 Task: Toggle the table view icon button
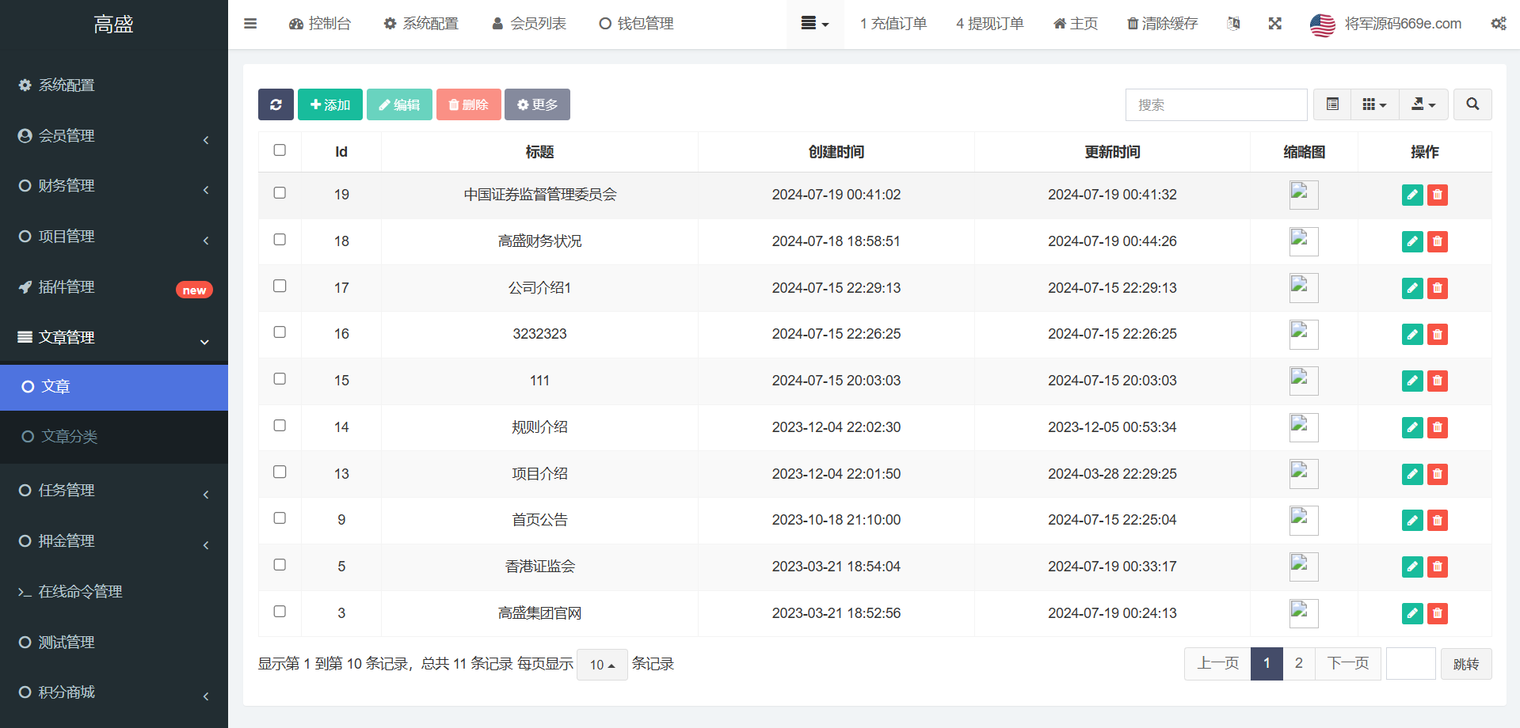pos(1332,104)
